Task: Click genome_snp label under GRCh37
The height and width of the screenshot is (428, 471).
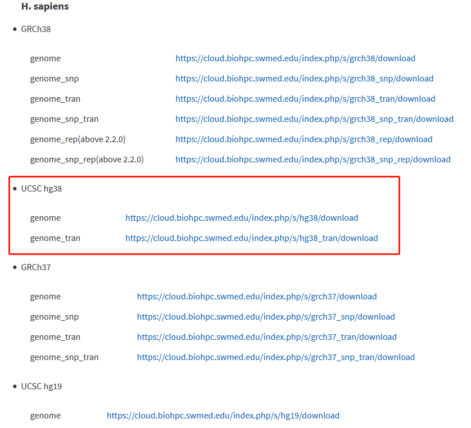Action: tap(55, 317)
